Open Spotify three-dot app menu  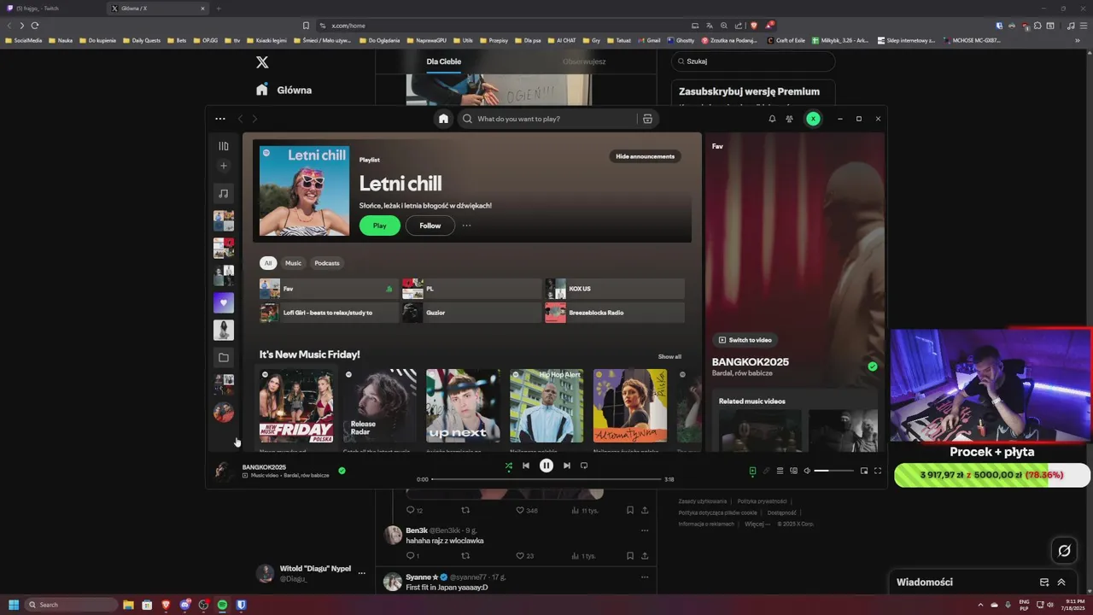tap(220, 119)
